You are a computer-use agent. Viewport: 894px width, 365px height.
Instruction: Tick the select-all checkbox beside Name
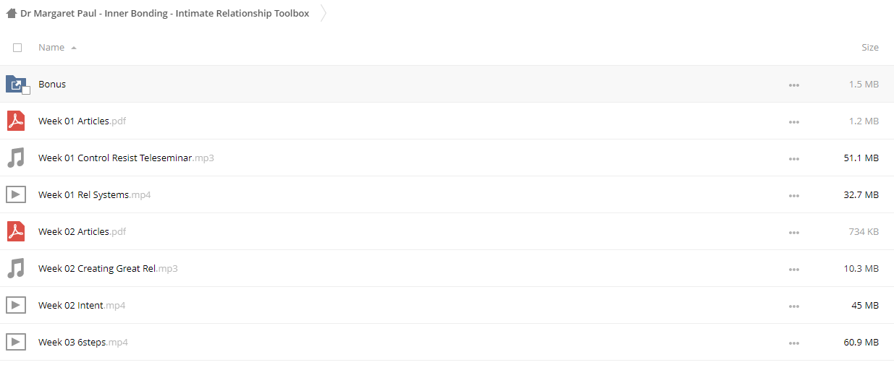17,48
